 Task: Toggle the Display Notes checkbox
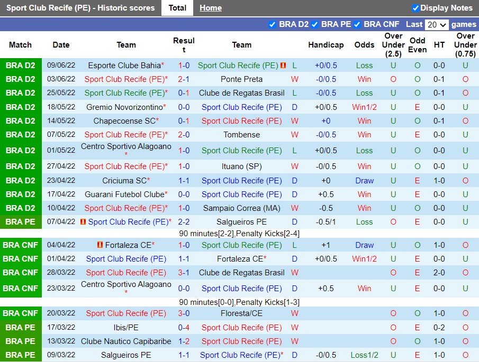(415, 8)
